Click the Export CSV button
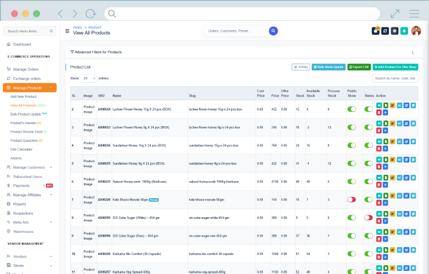The image size is (429, 274). [359, 66]
